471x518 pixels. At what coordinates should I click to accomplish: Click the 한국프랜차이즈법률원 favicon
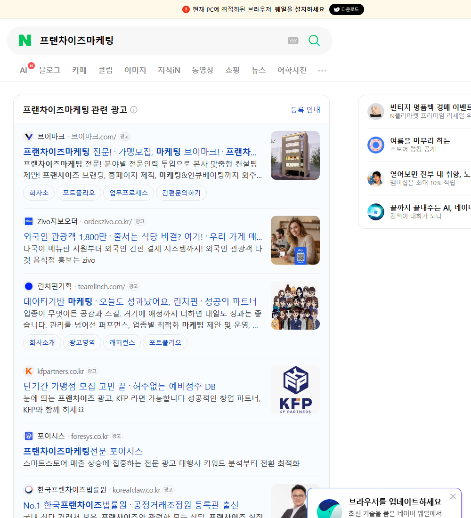click(x=29, y=490)
